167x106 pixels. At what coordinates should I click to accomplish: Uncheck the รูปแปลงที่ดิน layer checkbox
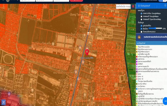[141, 26]
